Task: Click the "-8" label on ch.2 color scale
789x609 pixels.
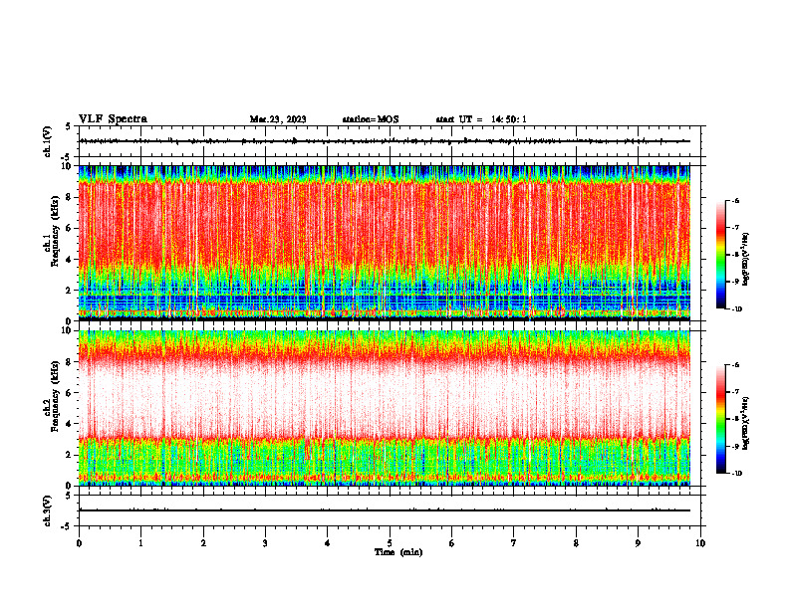Action: coord(735,419)
